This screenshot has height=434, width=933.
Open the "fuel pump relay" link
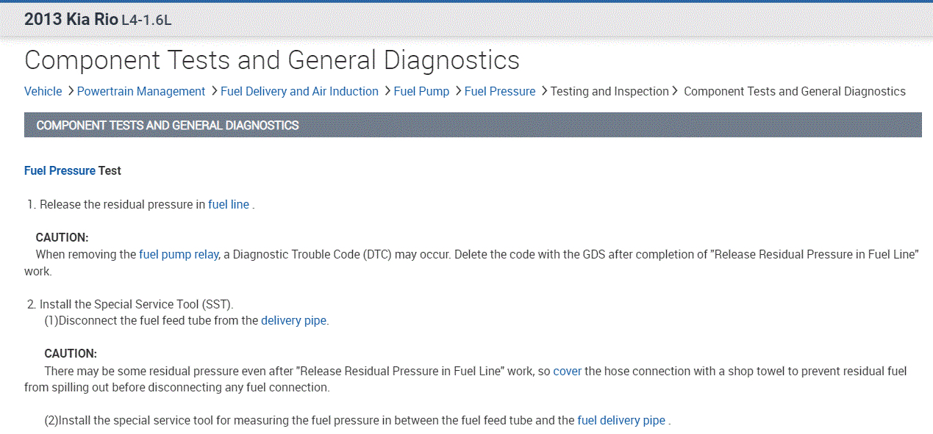pyautogui.click(x=179, y=254)
